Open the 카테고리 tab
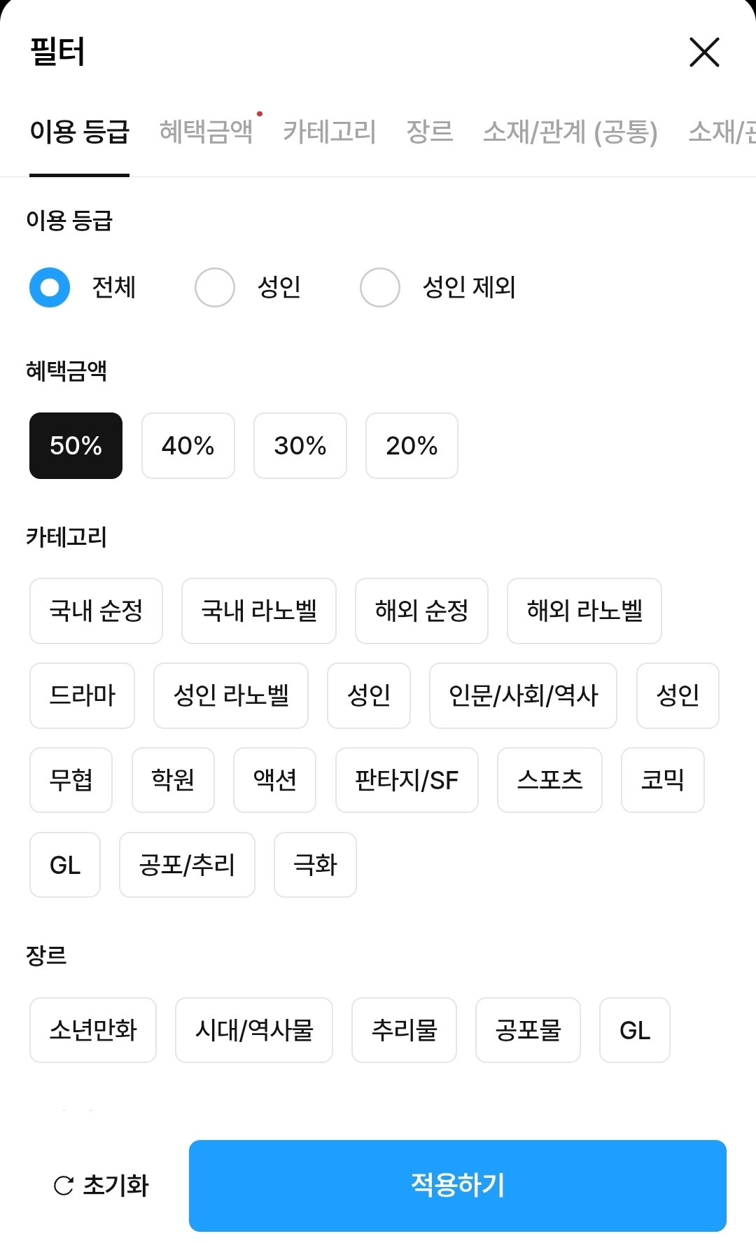 [329, 132]
